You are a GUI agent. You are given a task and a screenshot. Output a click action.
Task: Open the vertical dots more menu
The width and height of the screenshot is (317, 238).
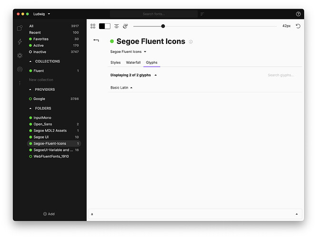(x=20, y=83)
